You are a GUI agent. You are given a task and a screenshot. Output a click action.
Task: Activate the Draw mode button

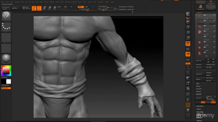39,8
